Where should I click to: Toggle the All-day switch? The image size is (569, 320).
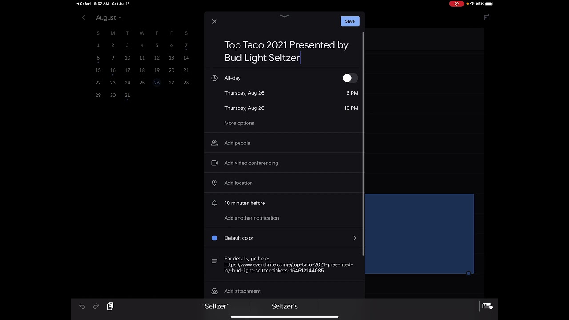click(350, 78)
